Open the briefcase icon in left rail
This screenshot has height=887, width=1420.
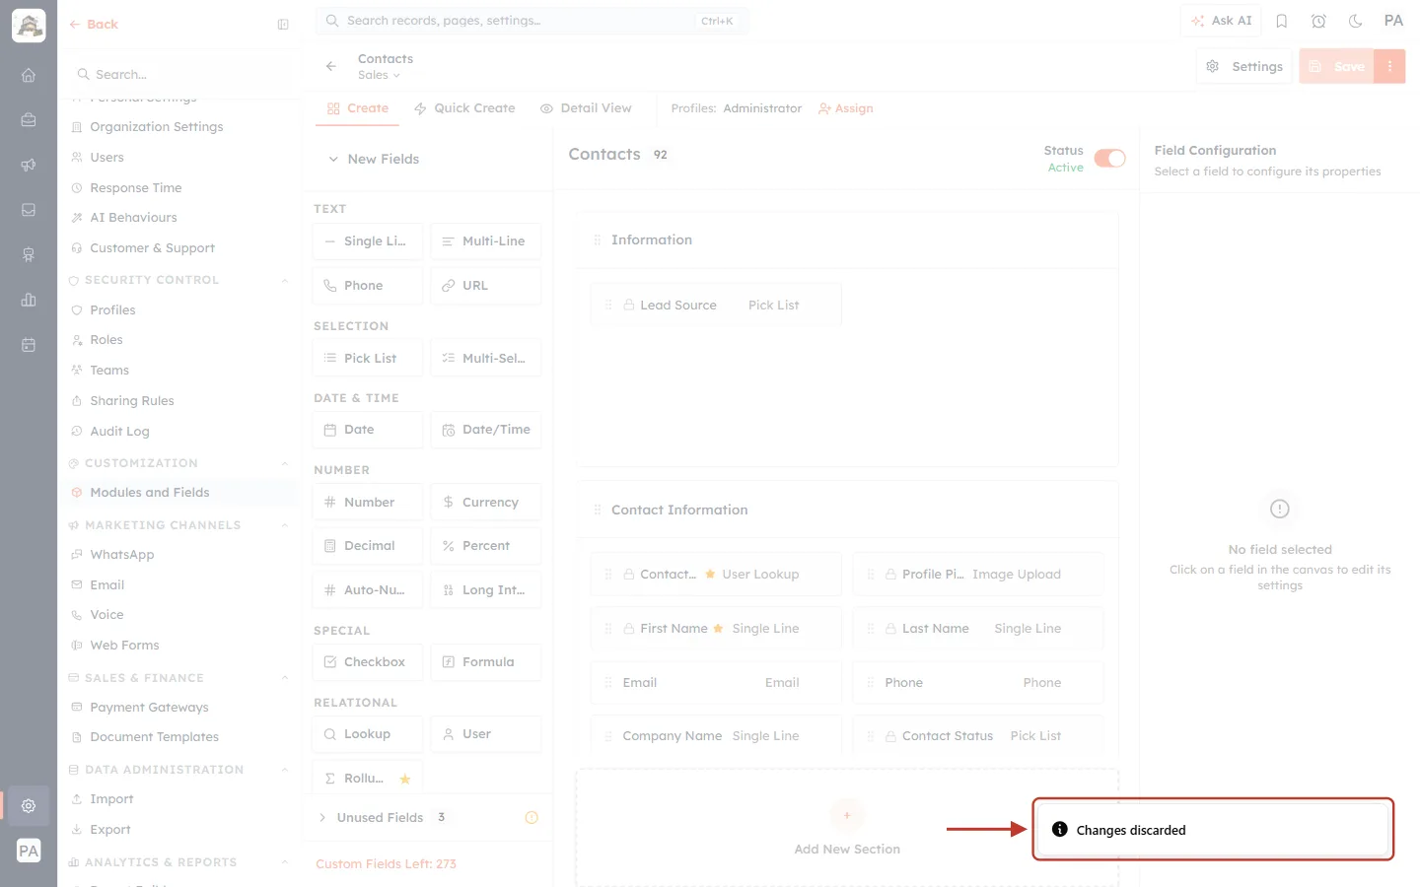(29, 119)
